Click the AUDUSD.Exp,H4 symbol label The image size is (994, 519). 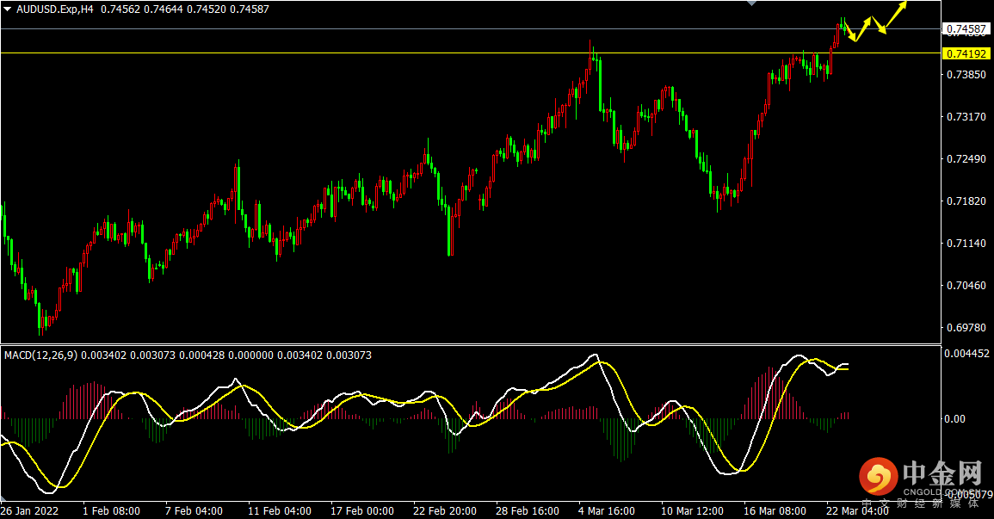pos(54,9)
